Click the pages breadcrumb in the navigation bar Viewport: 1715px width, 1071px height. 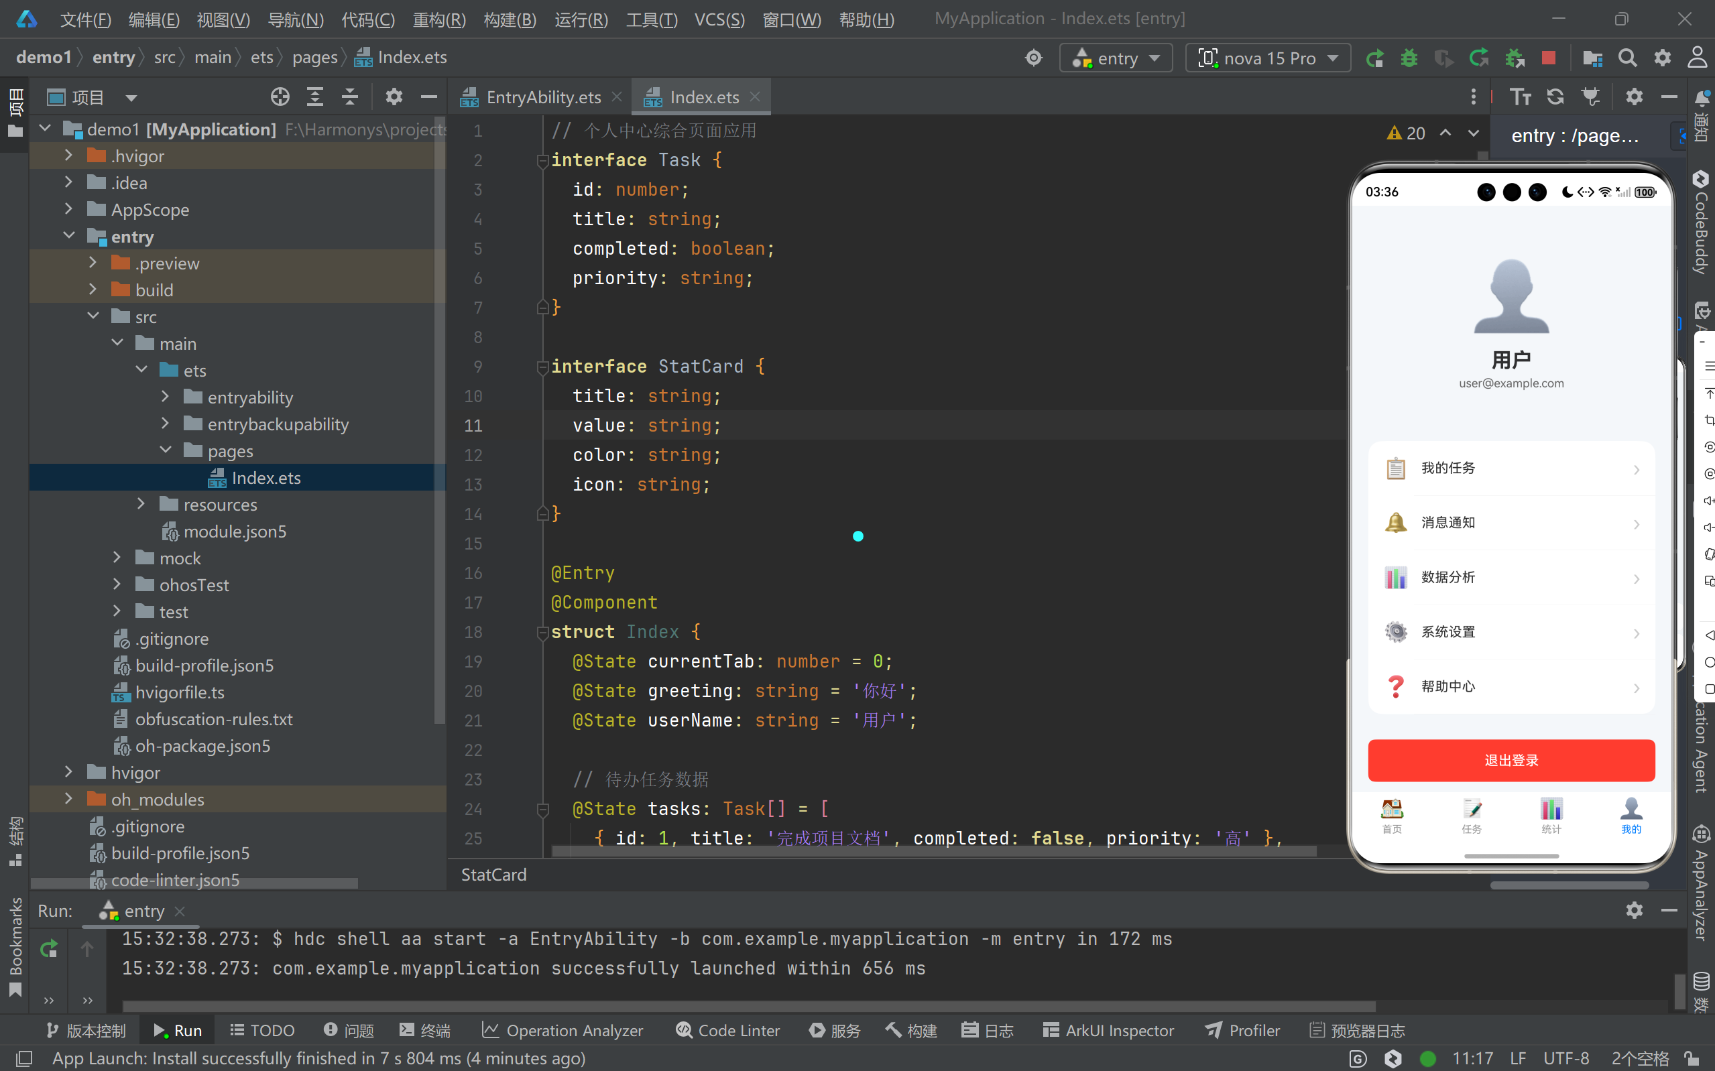click(x=314, y=58)
